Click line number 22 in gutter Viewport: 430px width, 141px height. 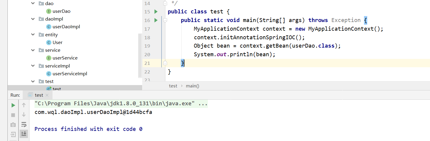(x=147, y=72)
